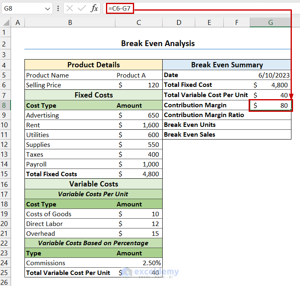
Task: Click the three-dot name box resize handle
Action: [x=58, y=8]
